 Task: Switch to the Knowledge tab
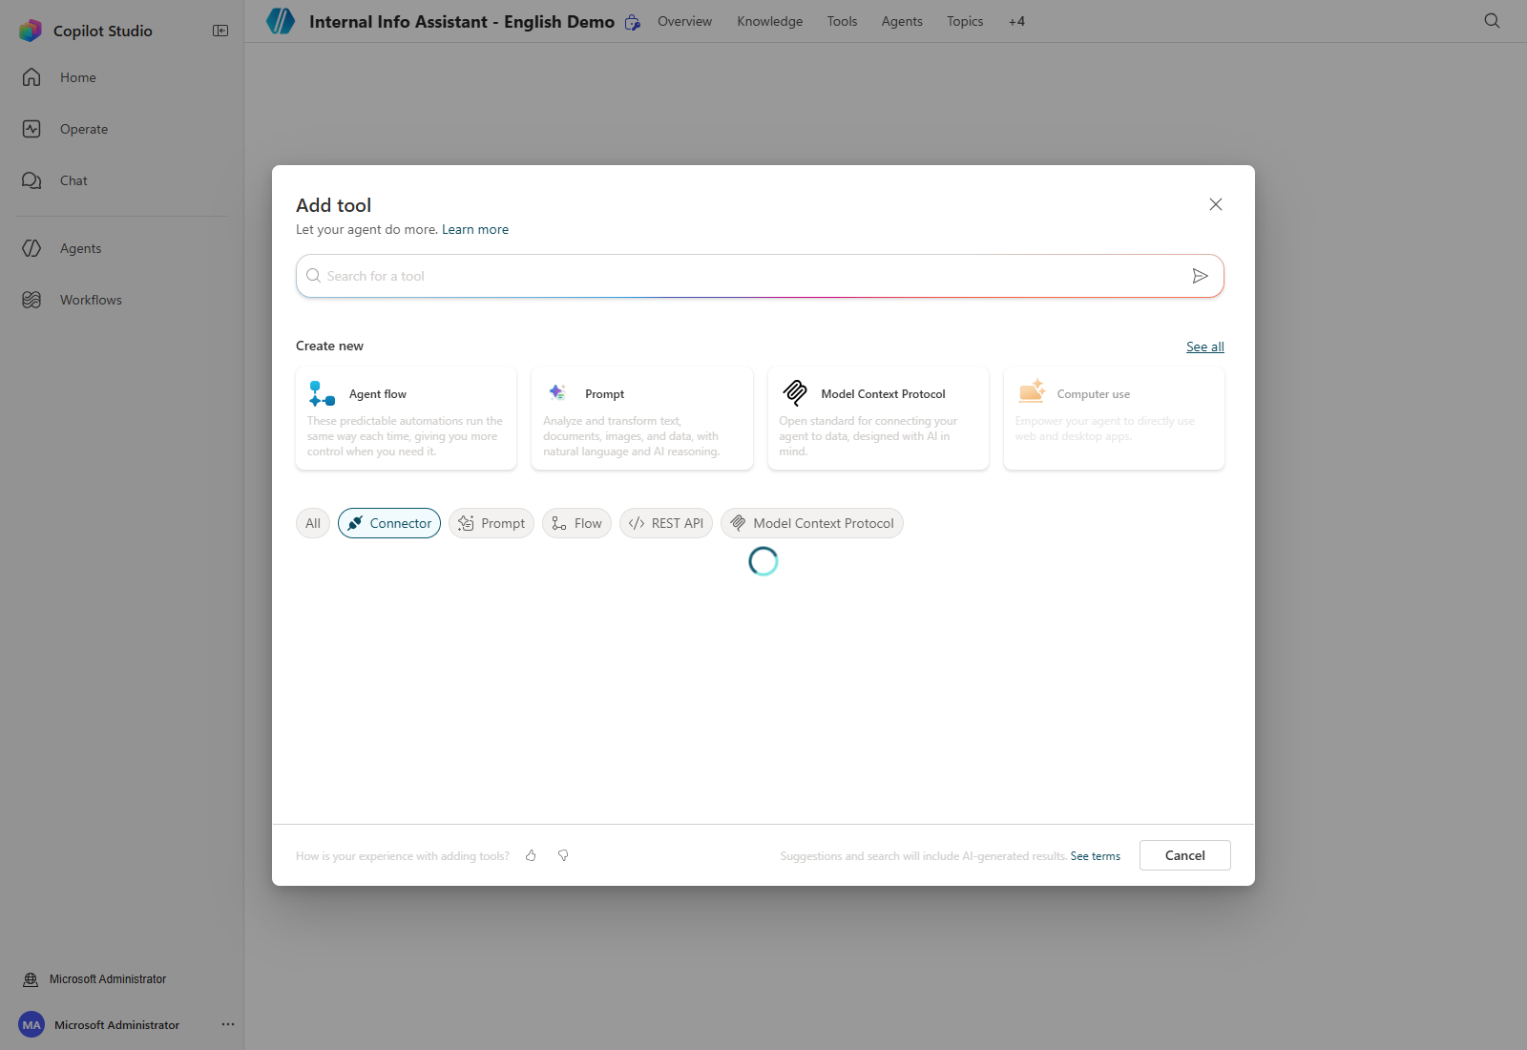(770, 21)
